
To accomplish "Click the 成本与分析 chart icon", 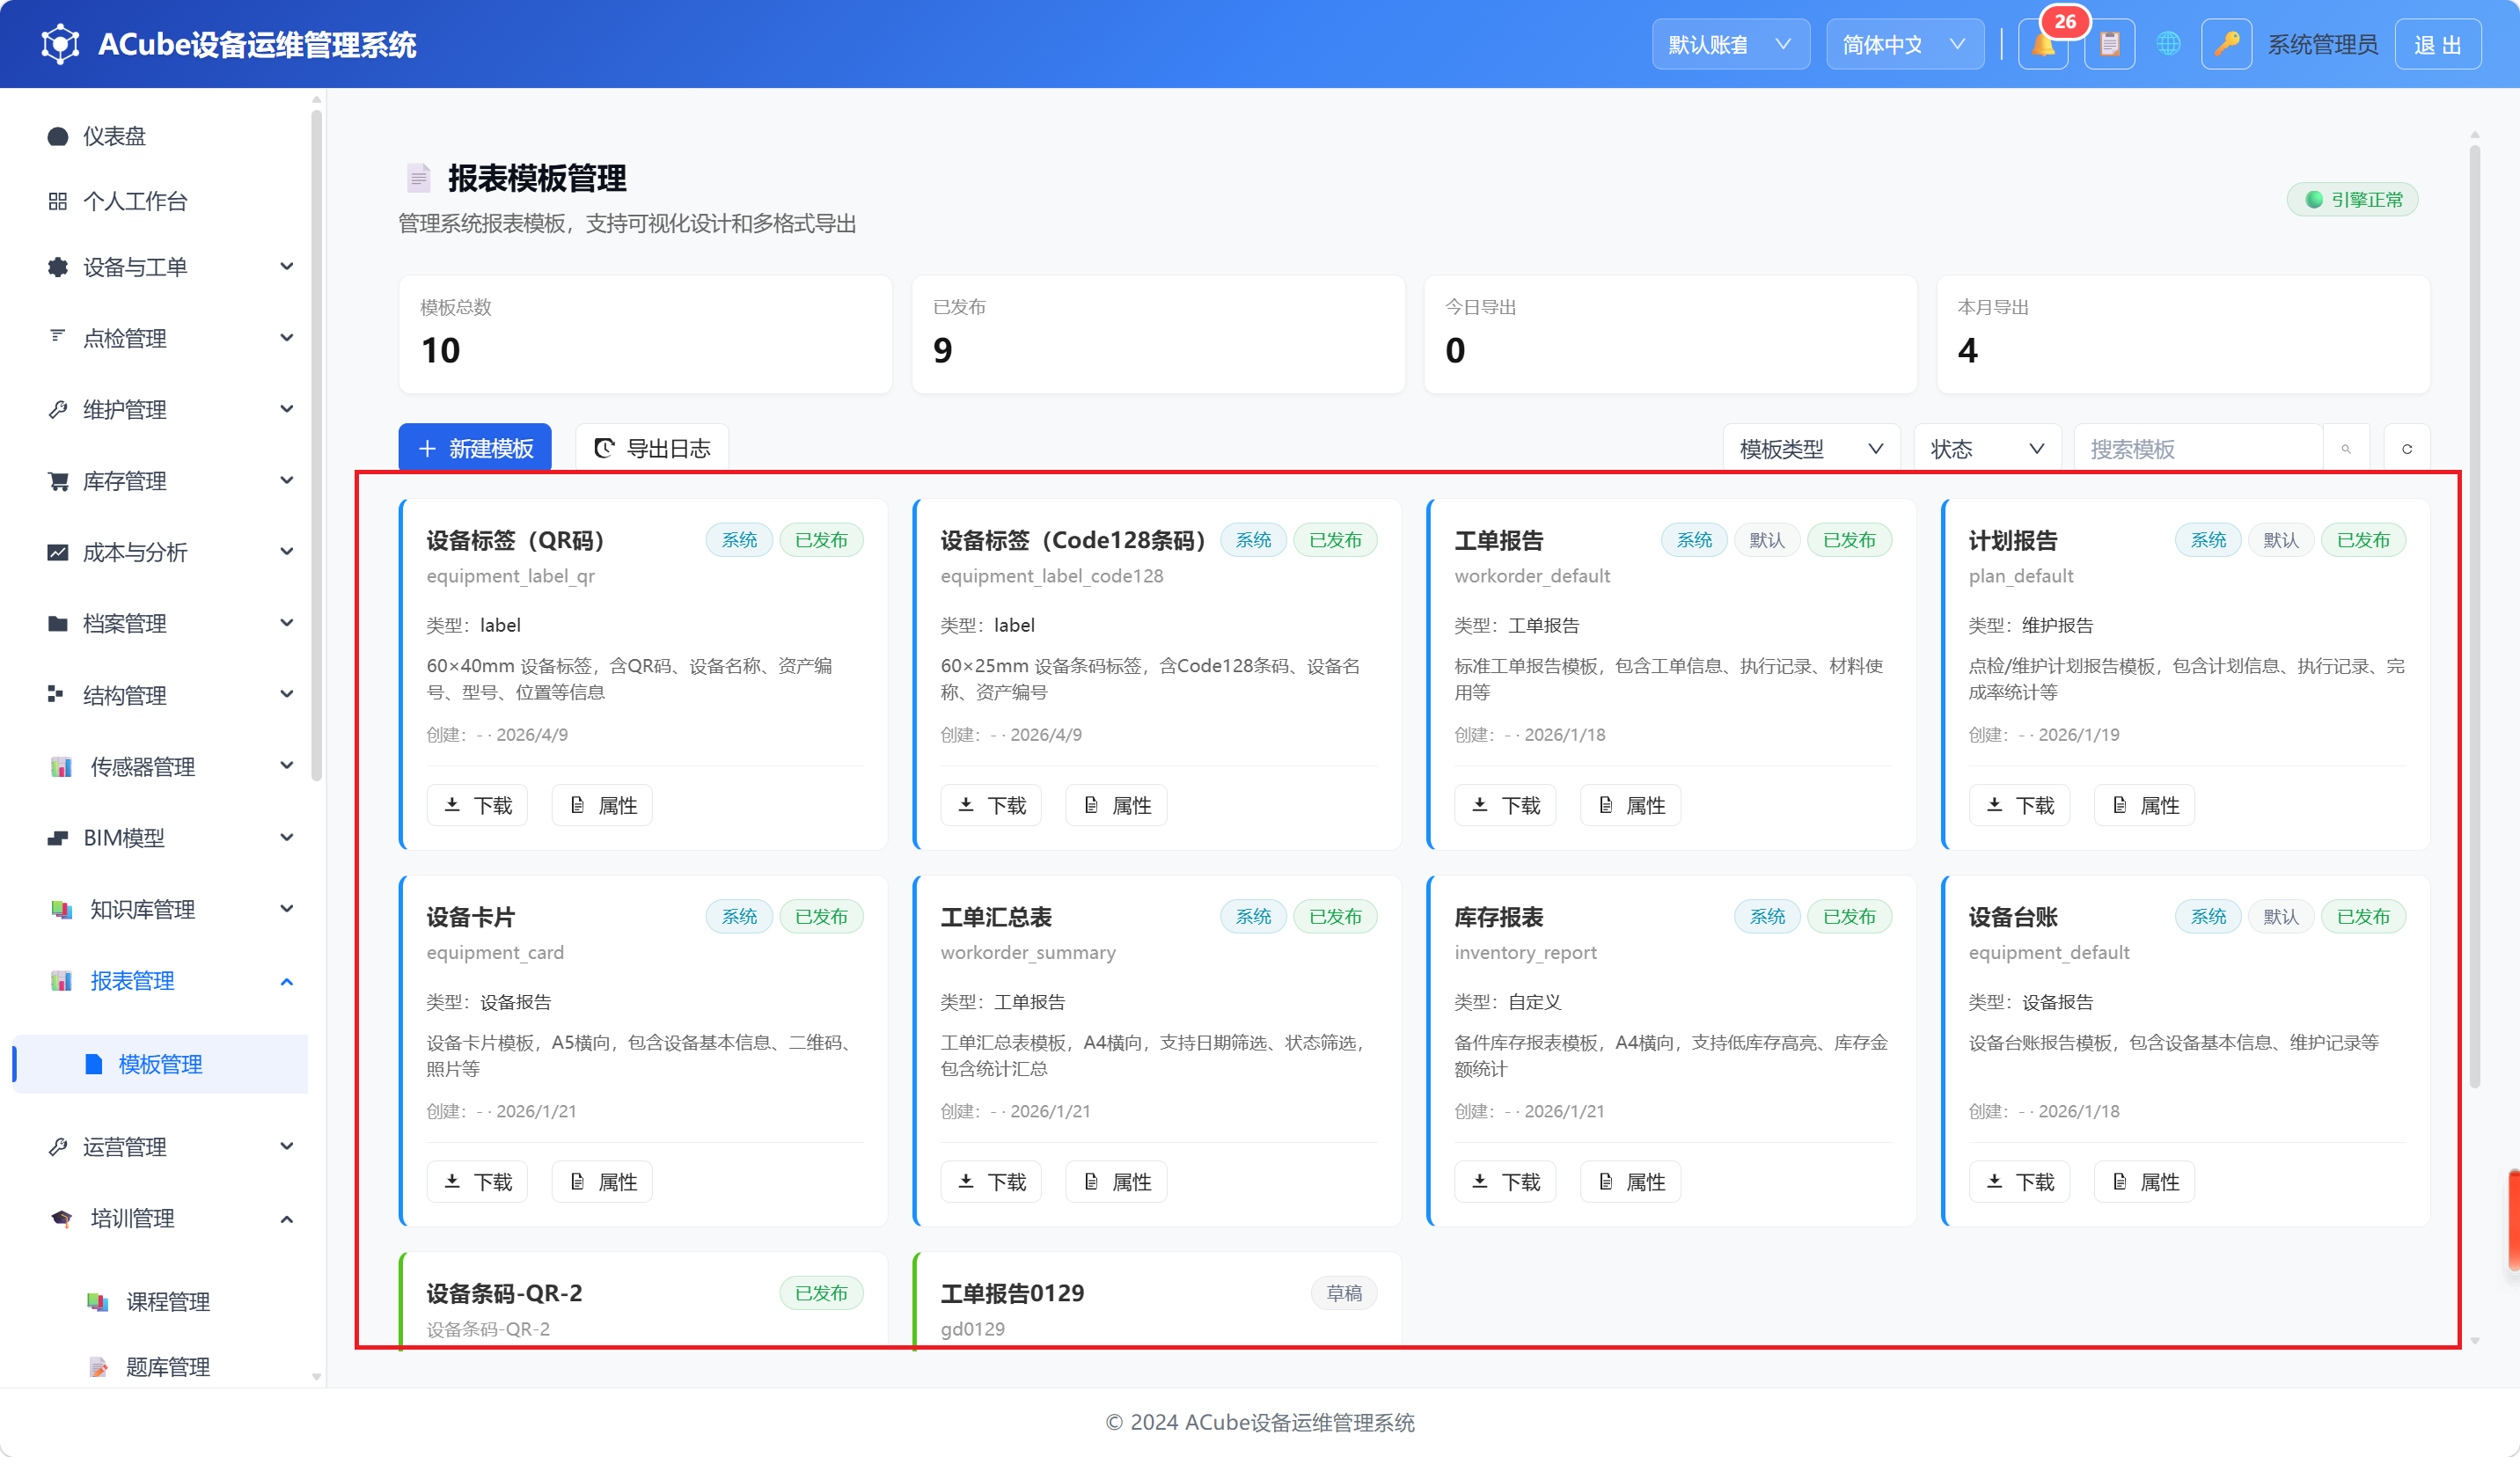I will click(58, 553).
